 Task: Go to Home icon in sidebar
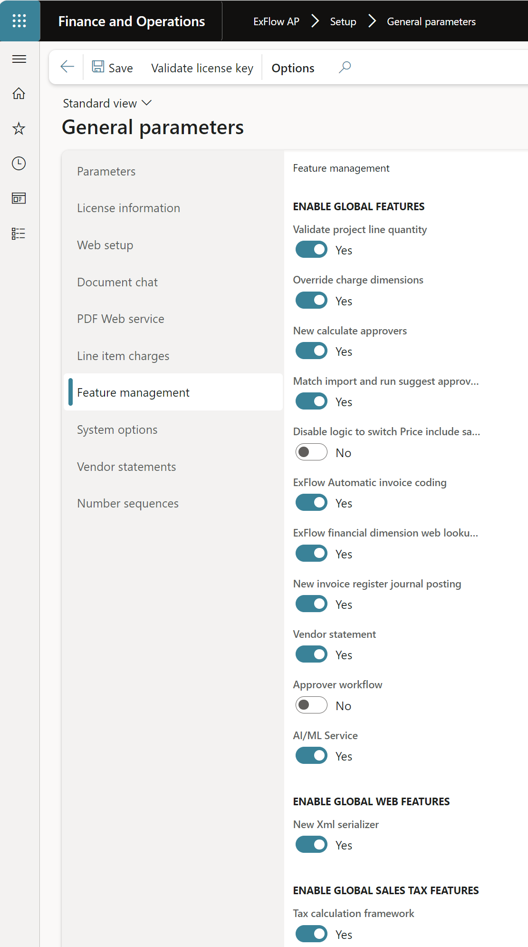click(x=19, y=93)
